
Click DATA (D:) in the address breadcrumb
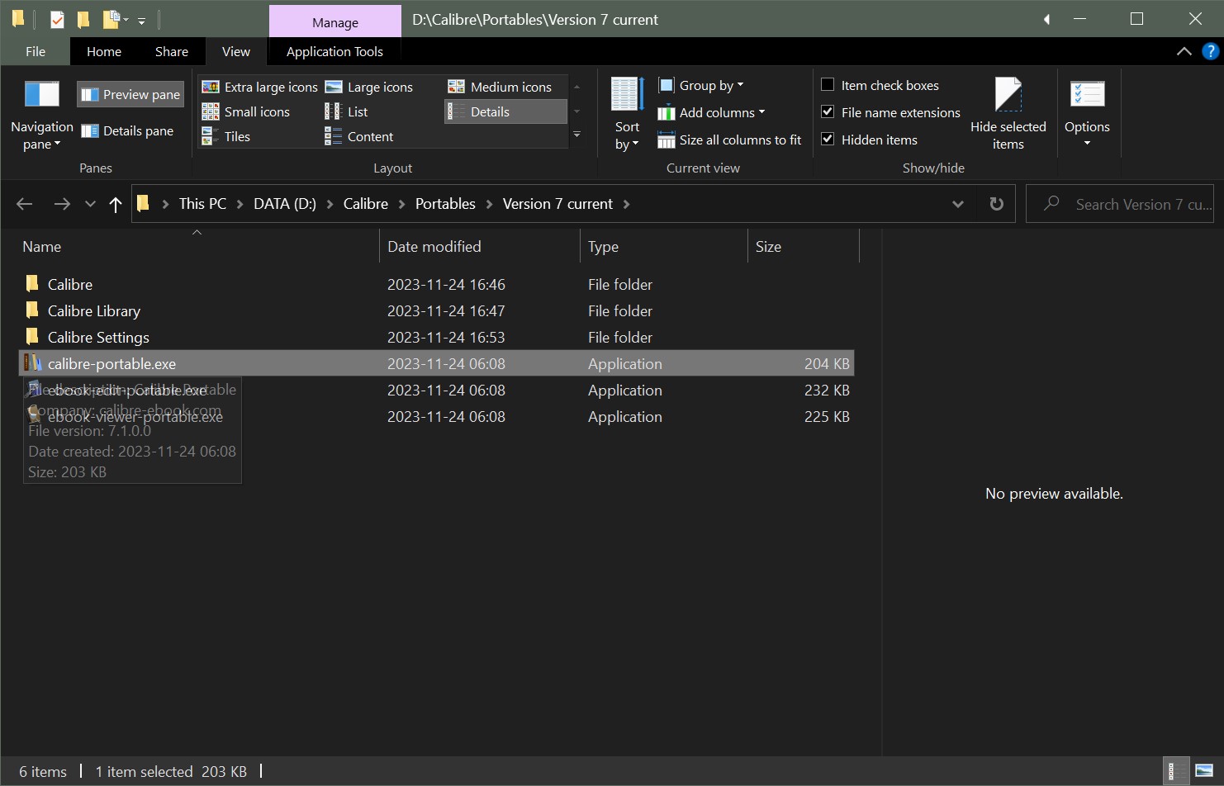[285, 204]
